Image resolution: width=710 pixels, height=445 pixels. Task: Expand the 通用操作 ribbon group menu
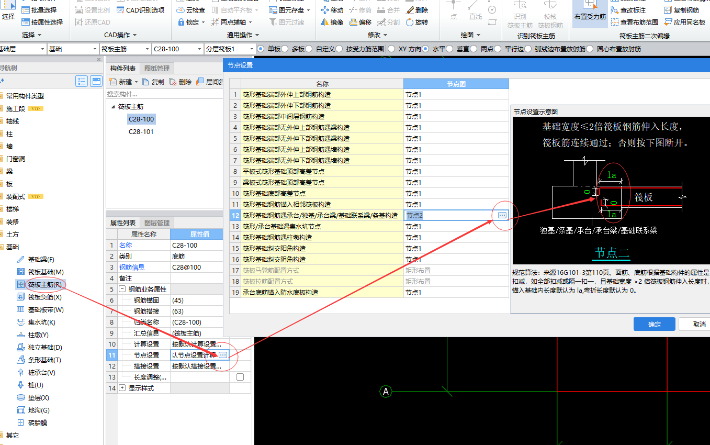244,35
